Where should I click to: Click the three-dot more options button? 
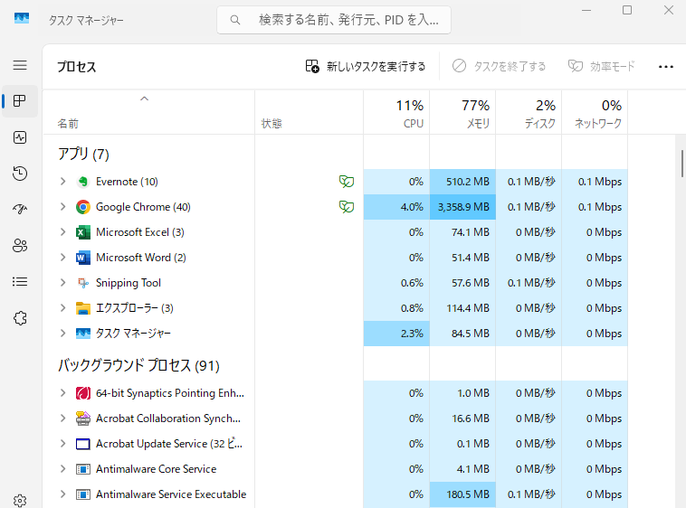666,66
